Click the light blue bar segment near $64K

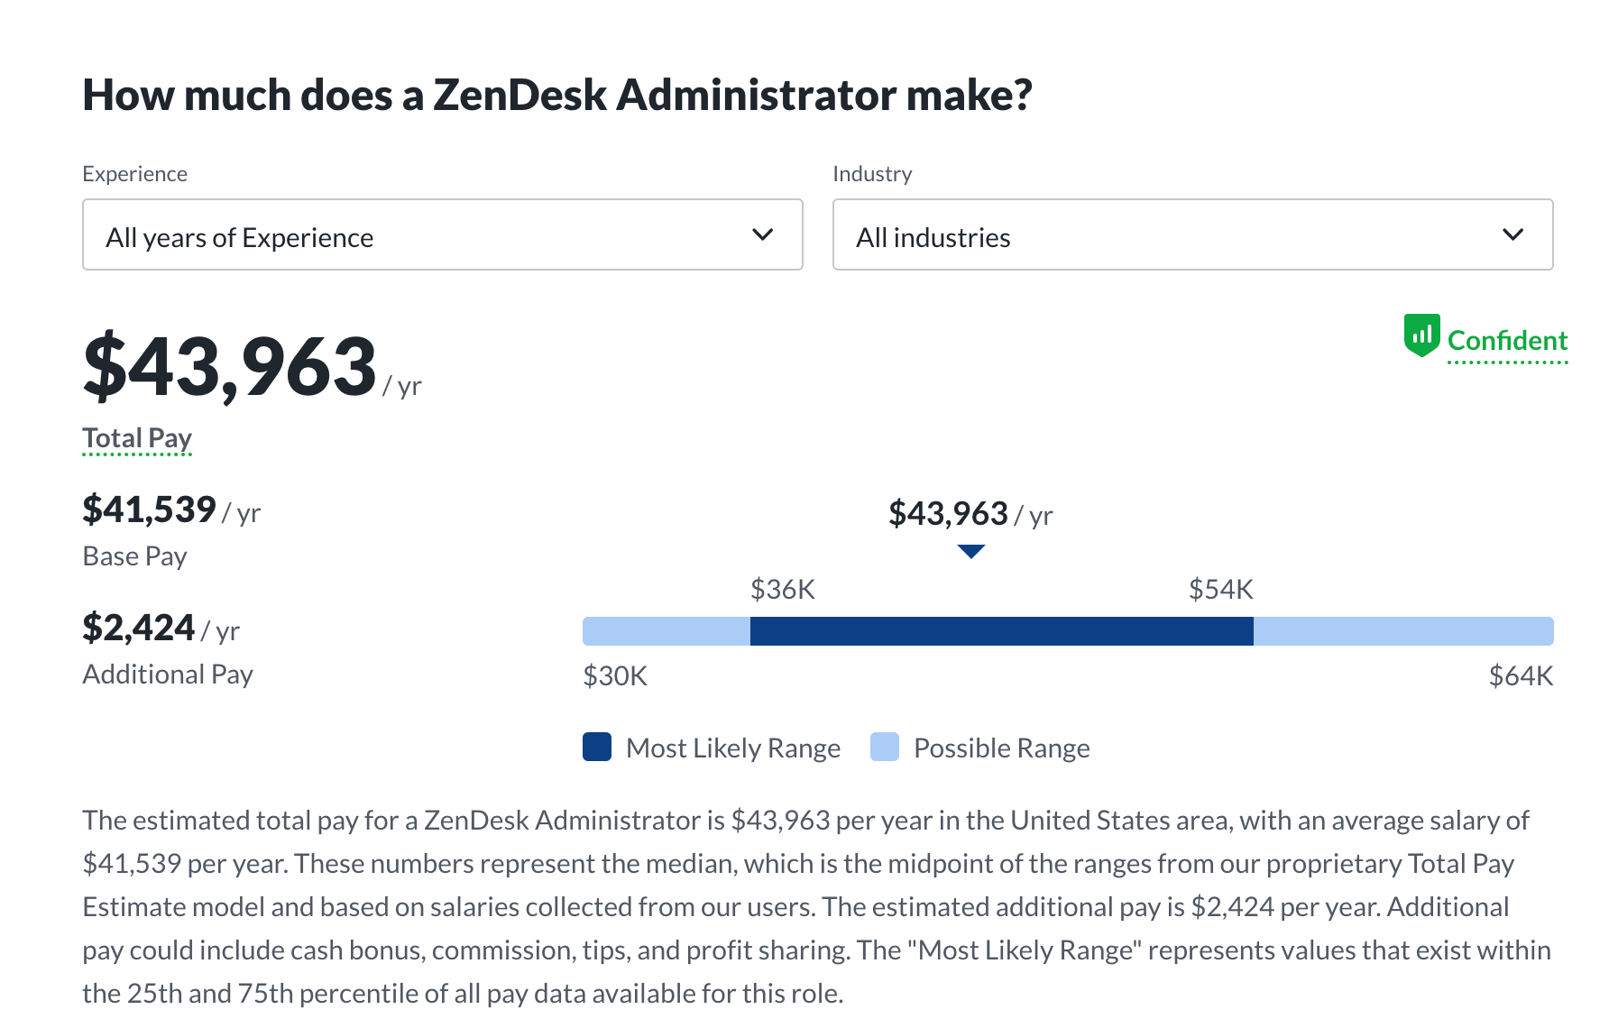[1402, 631]
